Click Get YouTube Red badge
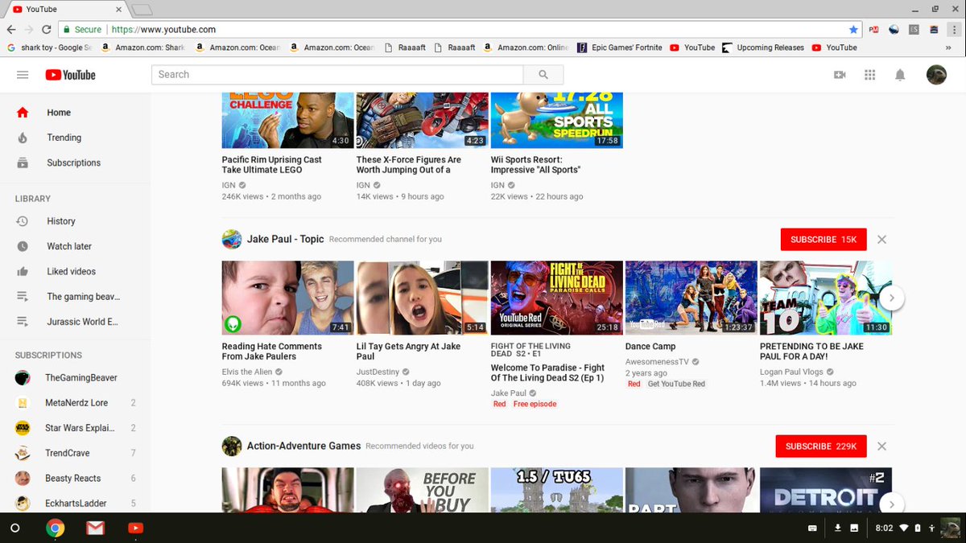This screenshot has width=966, height=543. coord(676,384)
